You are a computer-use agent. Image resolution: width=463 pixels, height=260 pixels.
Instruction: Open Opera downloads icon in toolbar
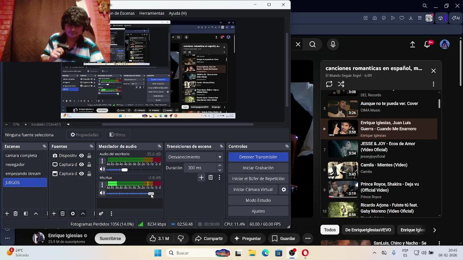pyautogui.click(x=411, y=18)
